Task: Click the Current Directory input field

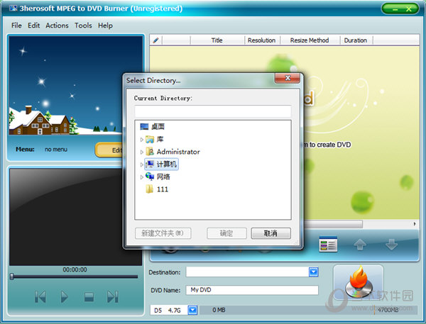Action: [213, 111]
